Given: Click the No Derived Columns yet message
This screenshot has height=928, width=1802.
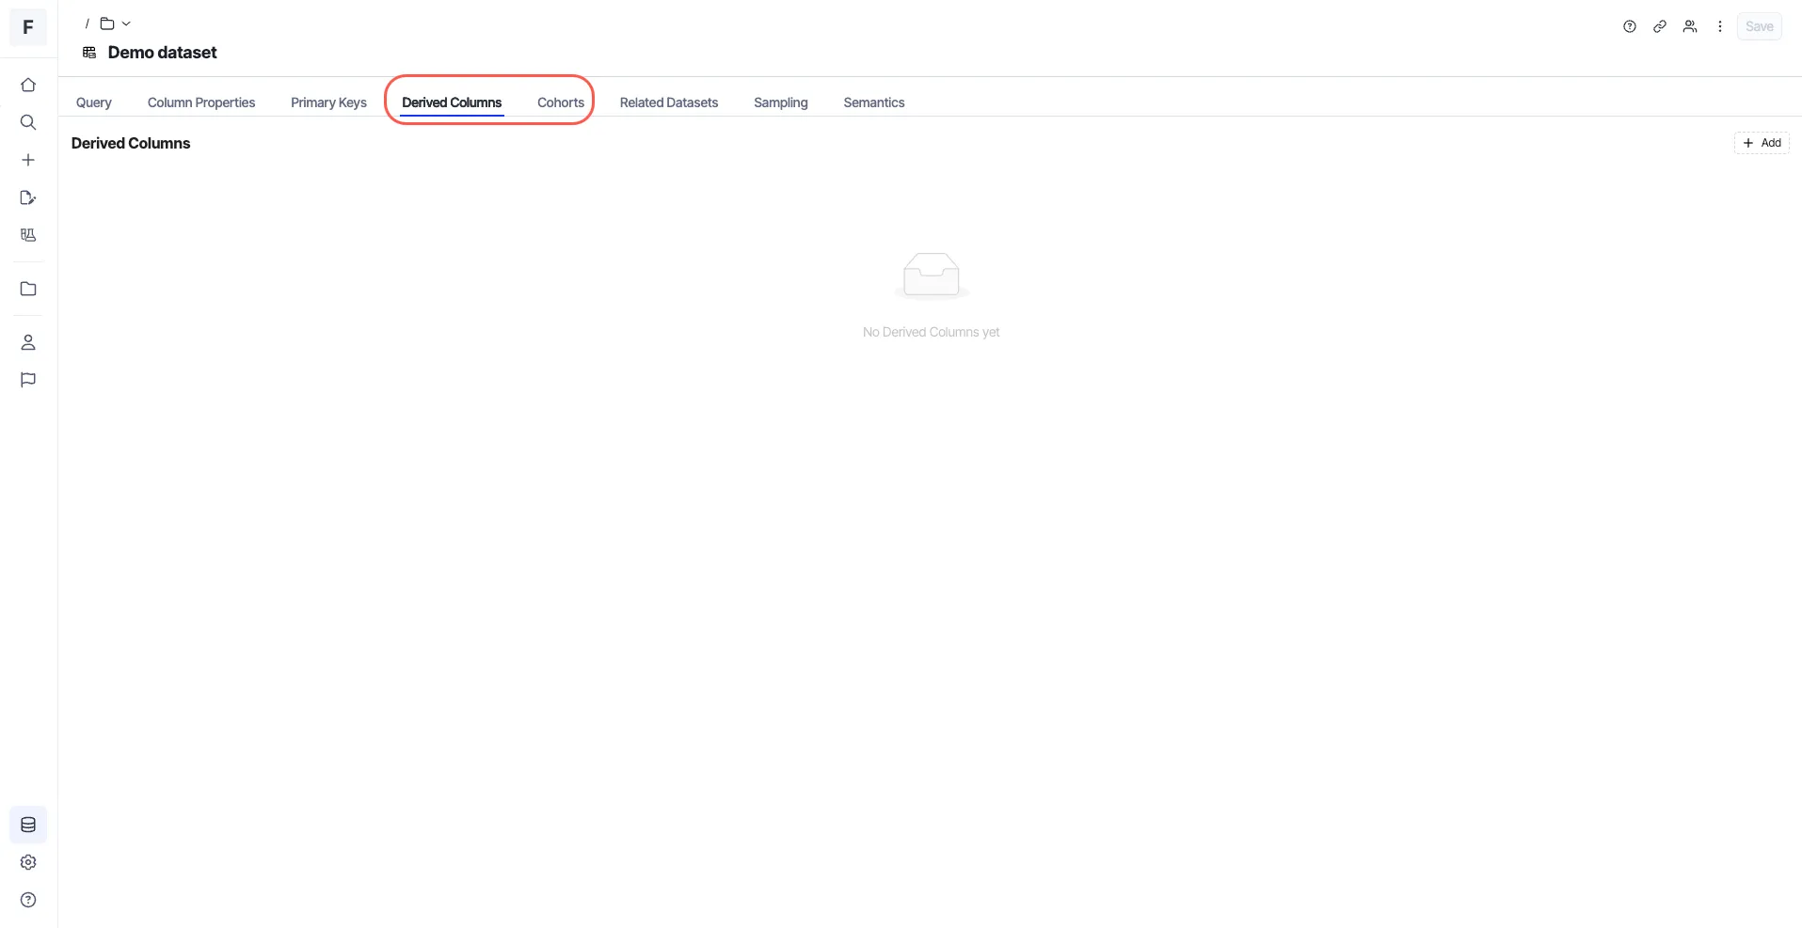Looking at the screenshot, I should coord(932,332).
